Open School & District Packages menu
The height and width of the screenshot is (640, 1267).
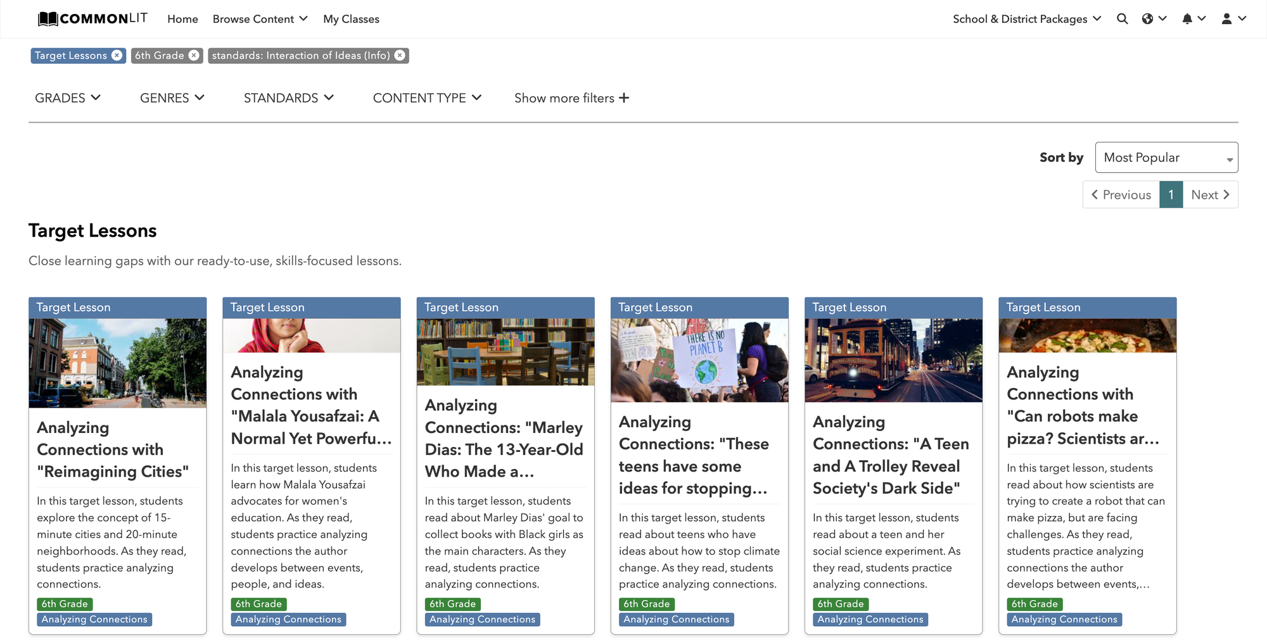pyautogui.click(x=1027, y=19)
